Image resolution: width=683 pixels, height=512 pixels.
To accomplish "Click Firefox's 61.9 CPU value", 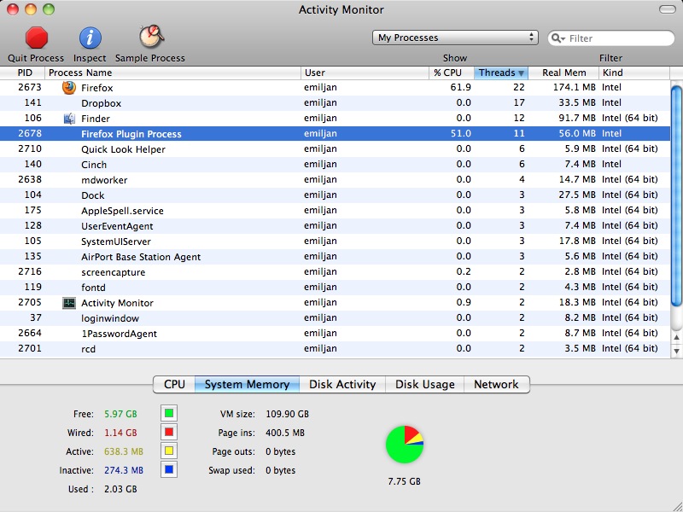I will tap(460, 88).
